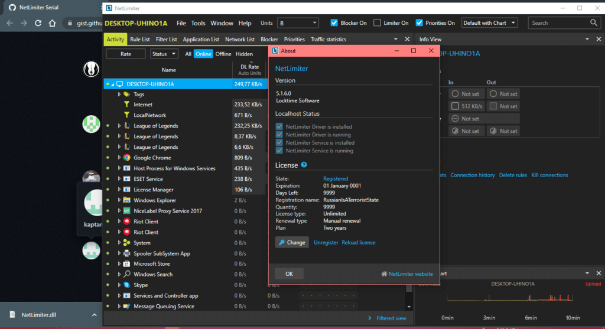Open the Status dropdown

click(x=164, y=54)
